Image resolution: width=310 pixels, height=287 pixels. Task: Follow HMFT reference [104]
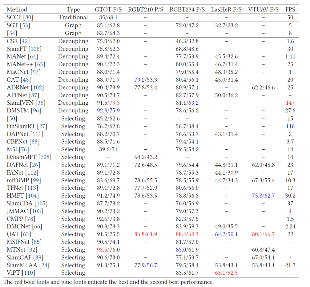pyautogui.click(x=32, y=196)
